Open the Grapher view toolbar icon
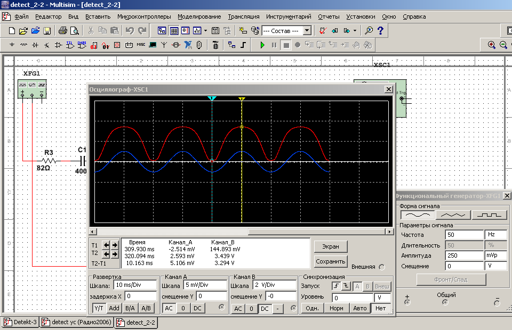This screenshot has height=330, width=512. coord(197,30)
